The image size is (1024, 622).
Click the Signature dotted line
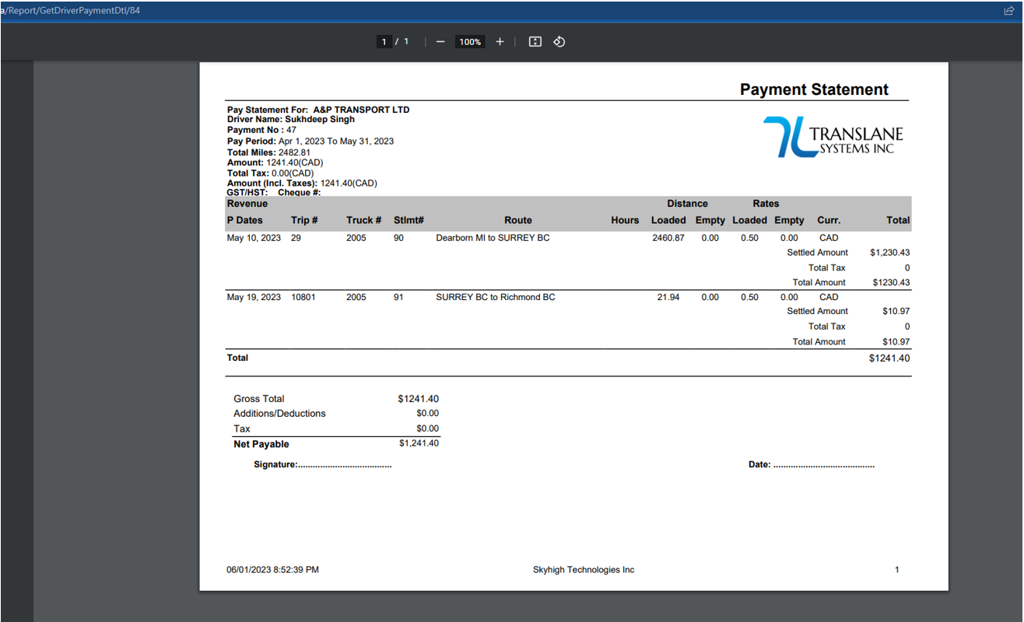pyautogui.click(x=344, y=464)
